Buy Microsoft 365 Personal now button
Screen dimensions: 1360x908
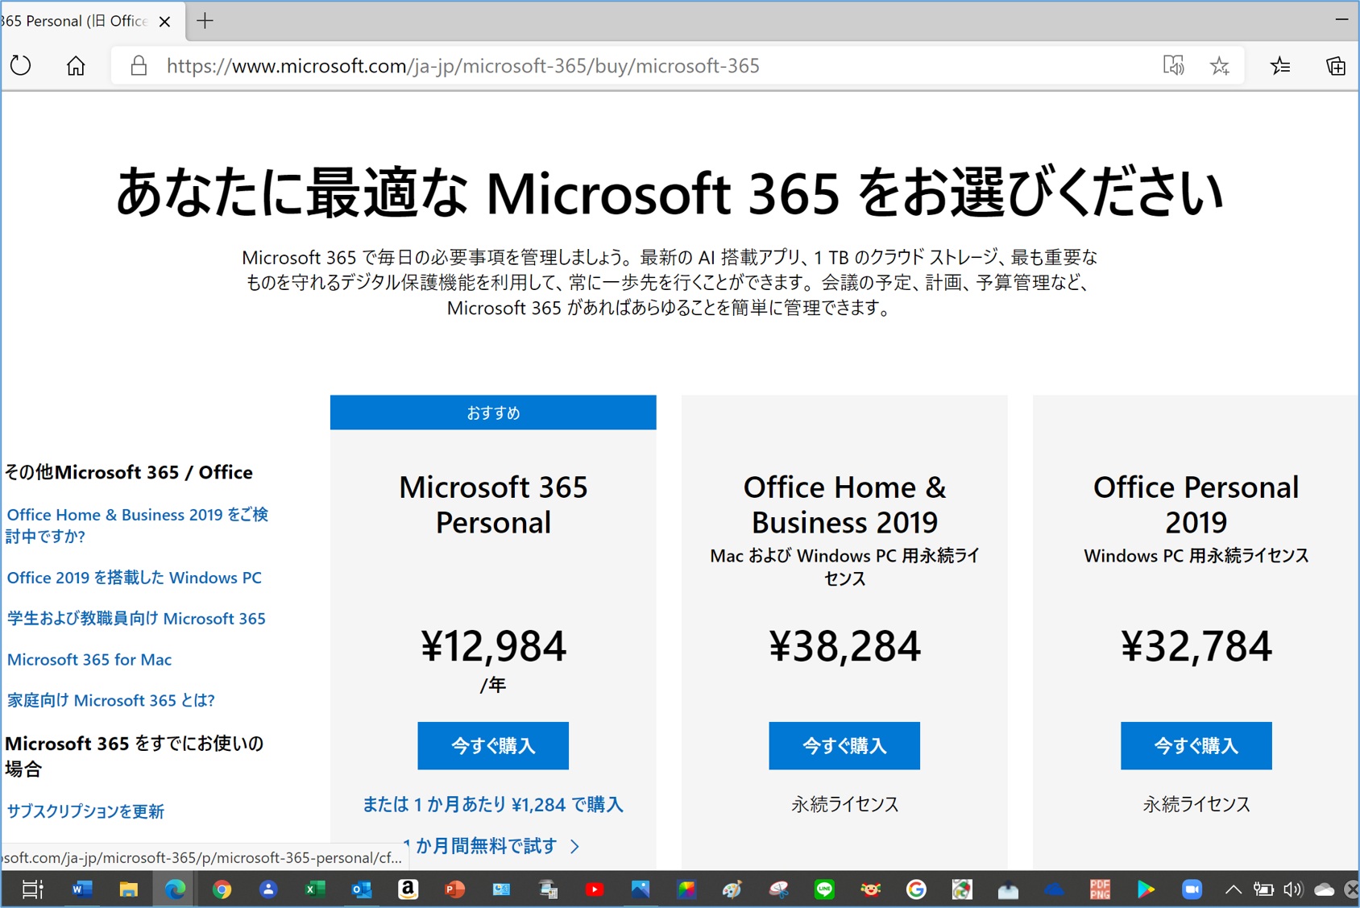point(493,746)
